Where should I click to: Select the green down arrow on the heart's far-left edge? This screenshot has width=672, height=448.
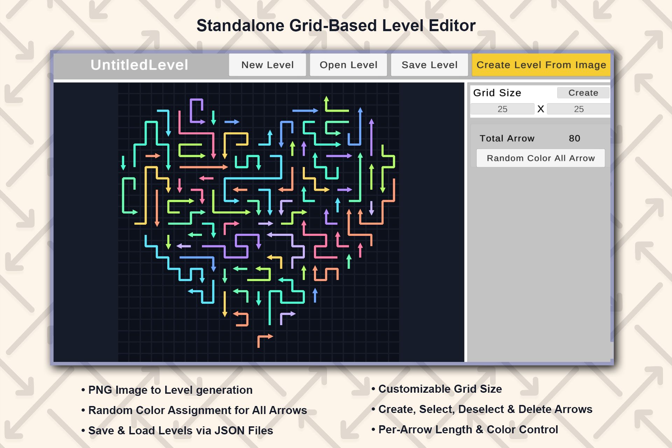[123, 162]
